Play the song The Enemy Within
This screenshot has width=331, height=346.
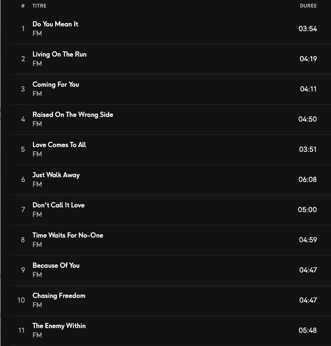59,326
